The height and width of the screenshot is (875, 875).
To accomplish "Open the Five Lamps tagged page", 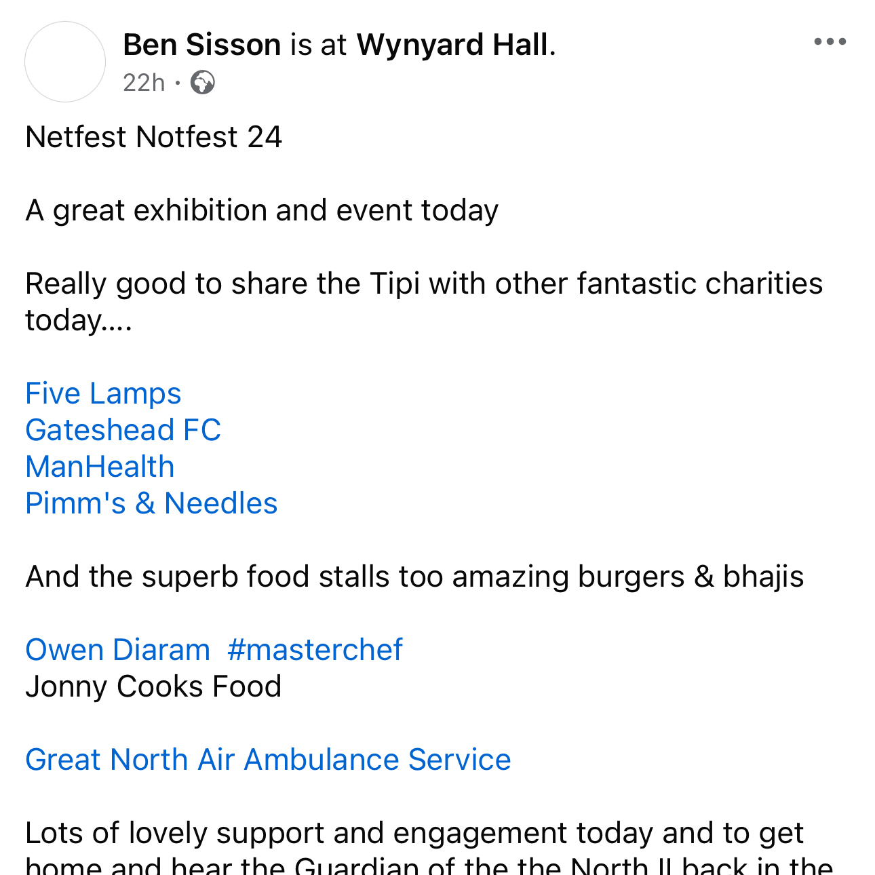I will click(x=103, y=393).
